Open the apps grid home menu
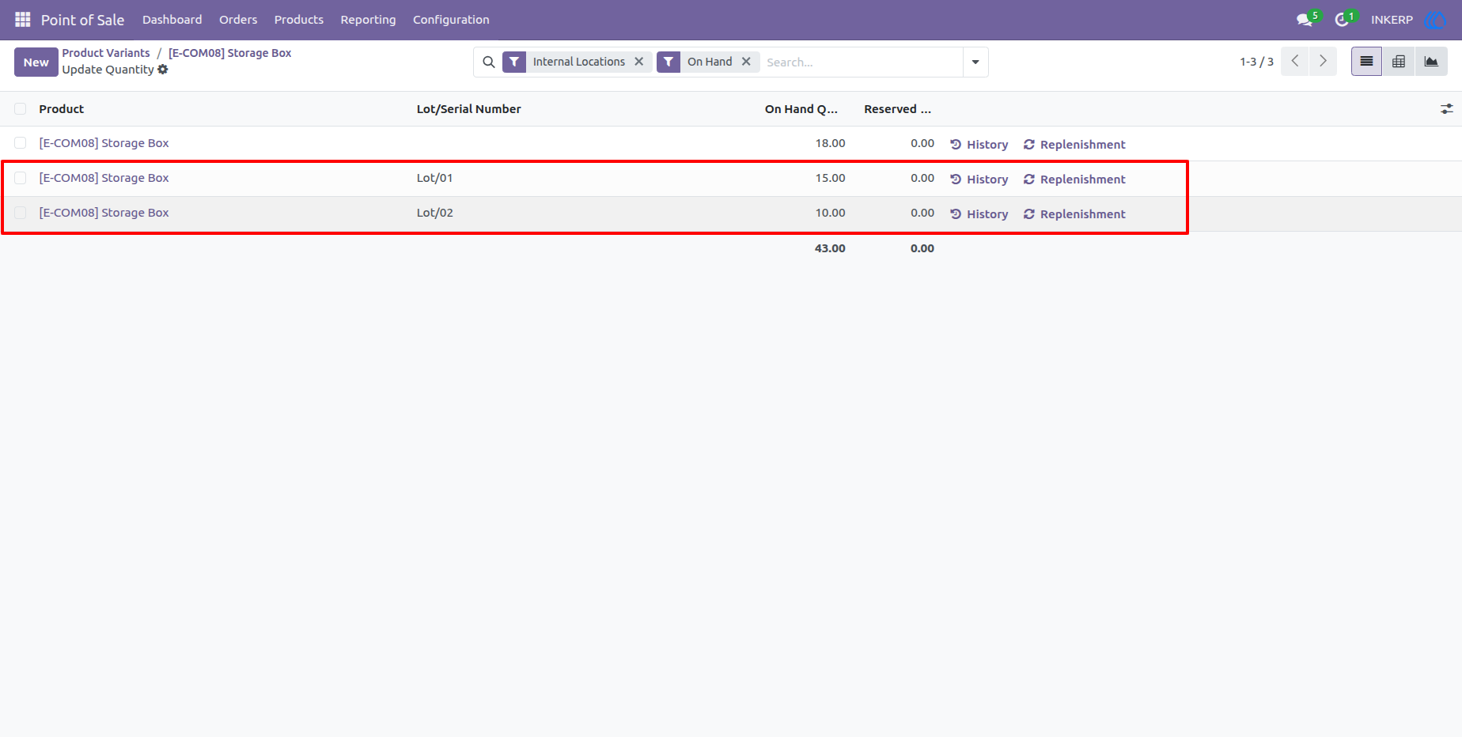 pos(22,20)
